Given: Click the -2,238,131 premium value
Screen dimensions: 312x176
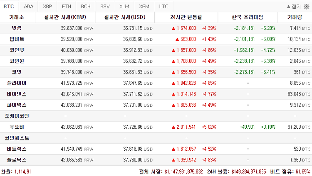Looking at the screenshot, I should pyautogui.click(x=244, y=61).
